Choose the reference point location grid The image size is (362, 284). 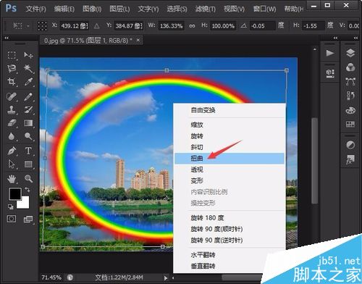pyautogui.click(x=42, y=26)
